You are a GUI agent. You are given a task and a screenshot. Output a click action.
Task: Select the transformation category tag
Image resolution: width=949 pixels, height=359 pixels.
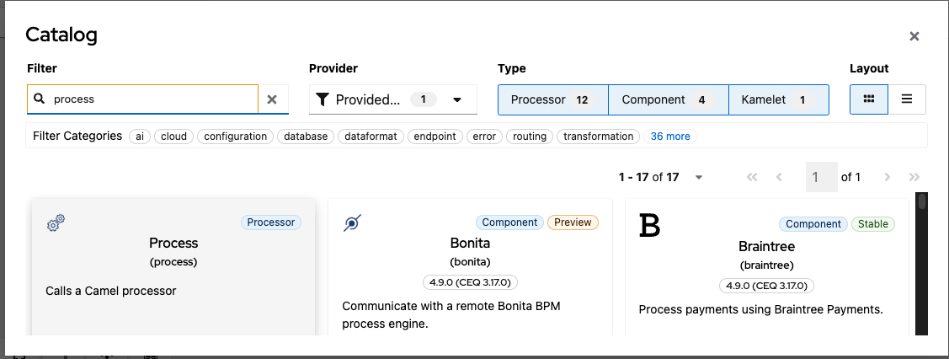click(599, 137)
